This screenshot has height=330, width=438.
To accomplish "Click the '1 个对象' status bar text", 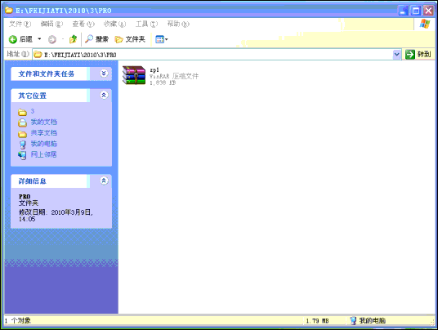I will click(x=18, y=321).
